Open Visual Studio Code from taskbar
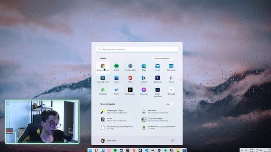271x152 pixels. 147,150
